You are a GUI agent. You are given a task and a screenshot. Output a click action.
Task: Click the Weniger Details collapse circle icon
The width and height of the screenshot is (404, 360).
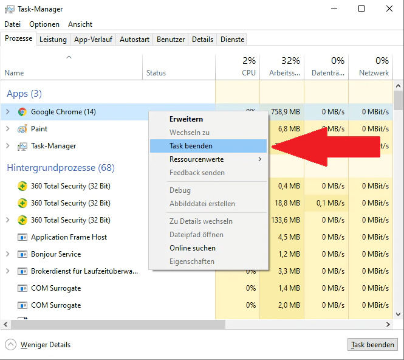coord(10,345)
